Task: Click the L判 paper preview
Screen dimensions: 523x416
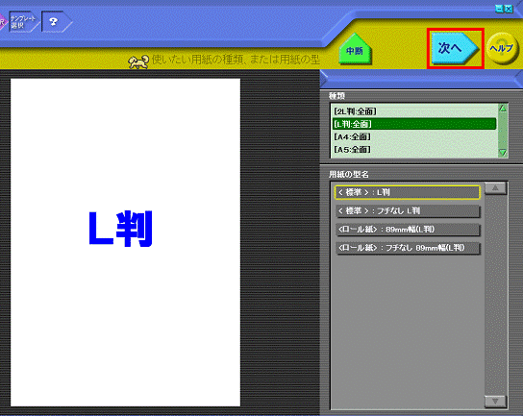Action: (125, 242)
